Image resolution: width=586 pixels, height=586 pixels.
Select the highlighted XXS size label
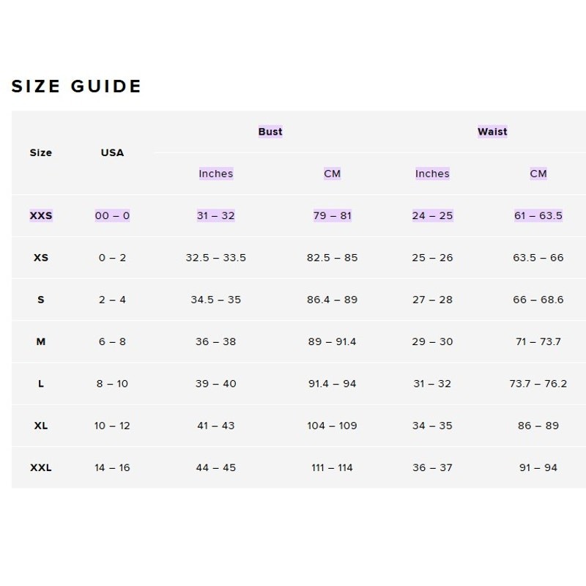coord(41,215)
